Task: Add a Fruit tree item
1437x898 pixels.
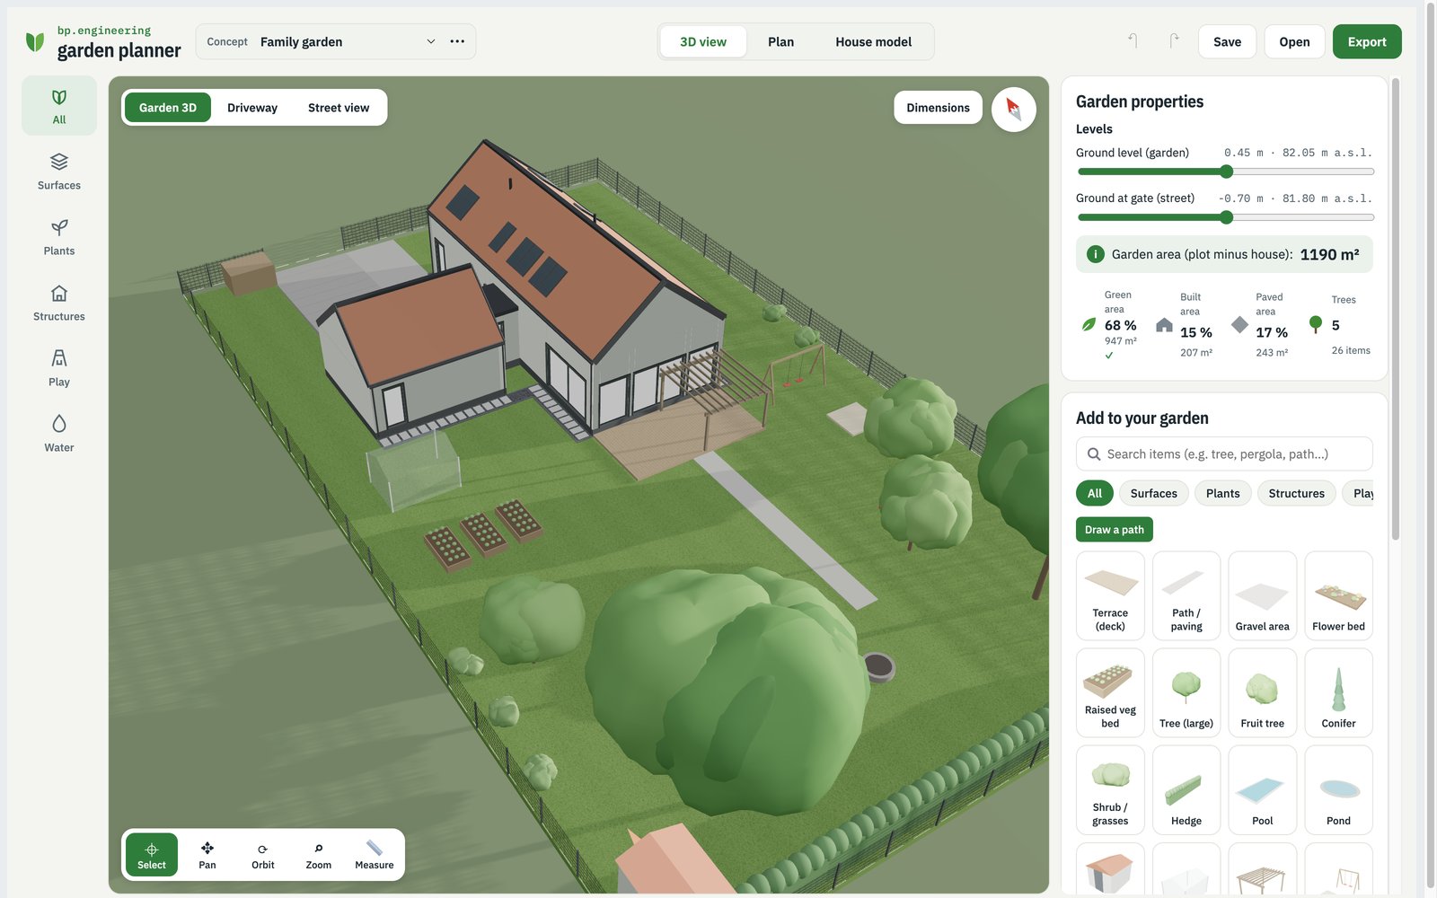Action: point(1263,692)
